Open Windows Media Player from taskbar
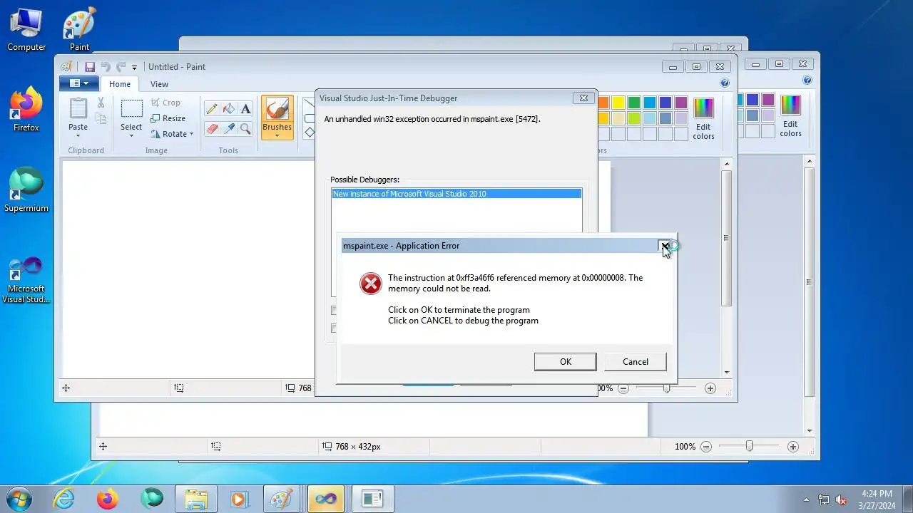This screenshot has width=913, height=513. point(239,499)
